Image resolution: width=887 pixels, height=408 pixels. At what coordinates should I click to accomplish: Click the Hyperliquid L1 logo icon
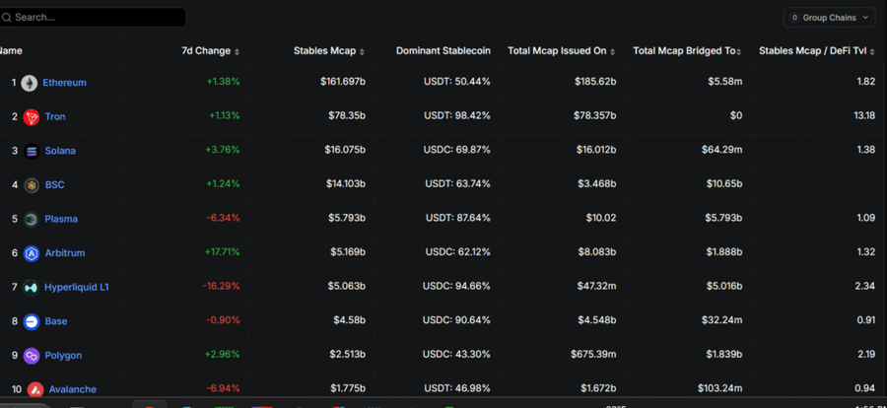[x=32, y=287]
